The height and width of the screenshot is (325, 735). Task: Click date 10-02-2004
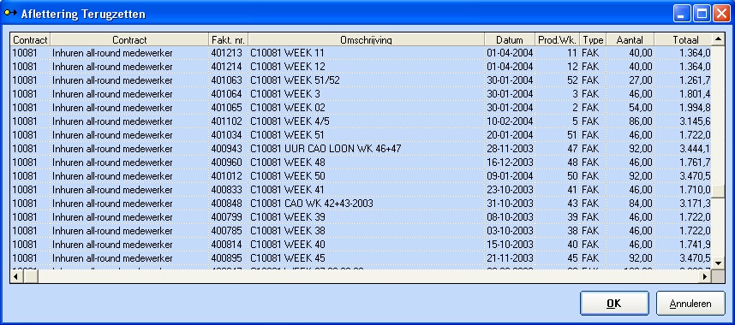[x=510, y=121]
